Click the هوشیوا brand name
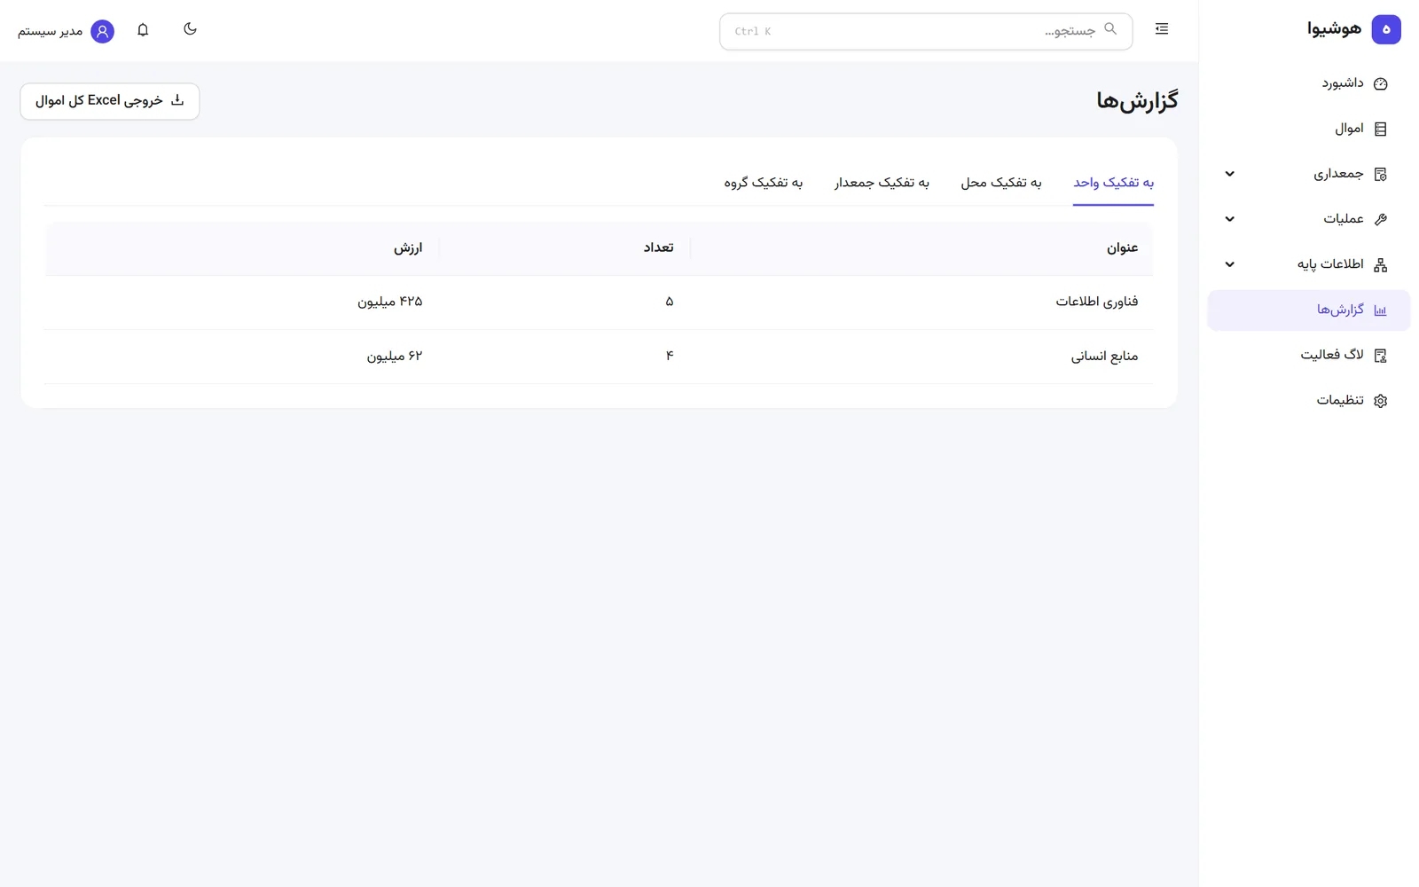This screenshot has width=1419, height=887. 1334,29
